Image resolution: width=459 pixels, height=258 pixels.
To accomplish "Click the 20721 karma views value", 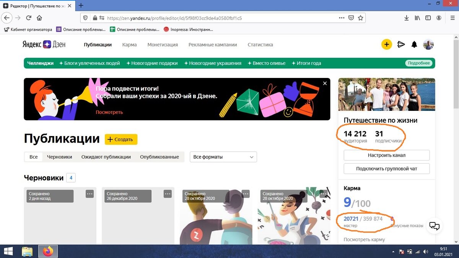I will (351, 219).
